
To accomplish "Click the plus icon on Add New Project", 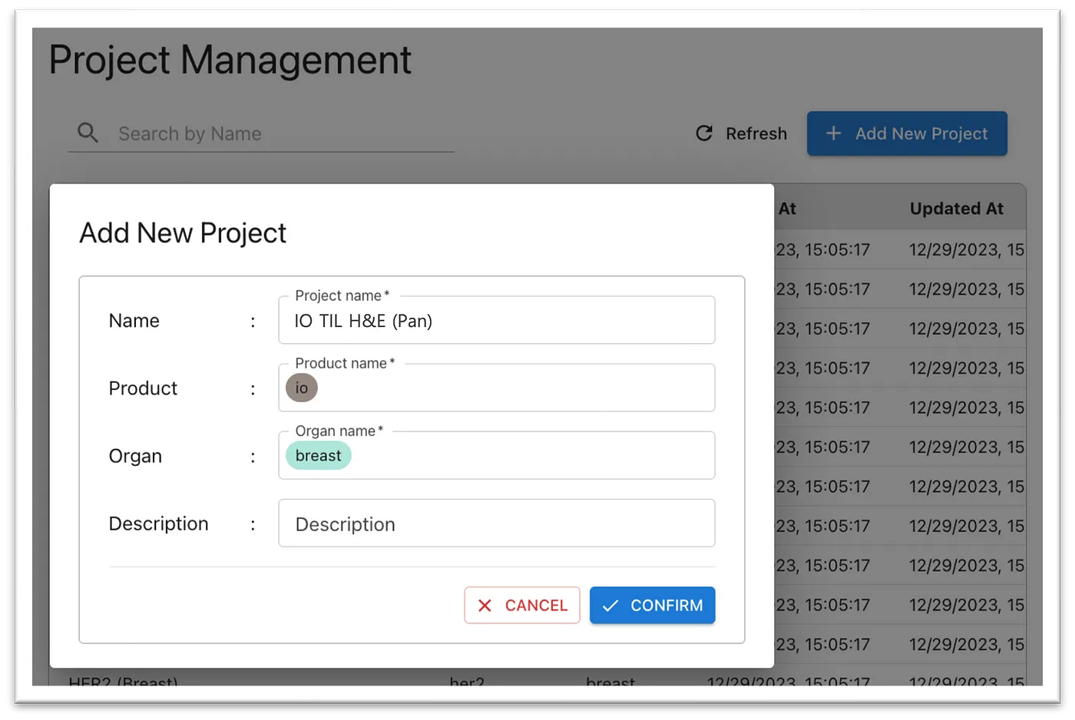I will pos(833,134).
